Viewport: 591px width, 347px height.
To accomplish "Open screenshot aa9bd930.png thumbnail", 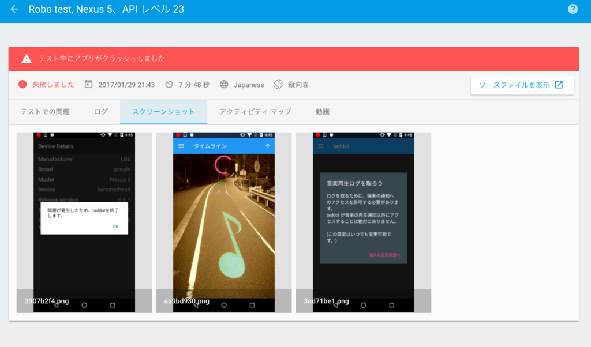I will [224, 222].
